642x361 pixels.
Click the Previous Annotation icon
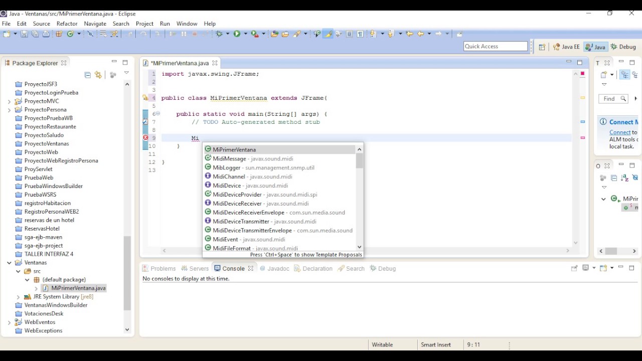pyautogui.click(x=391, y=34)
